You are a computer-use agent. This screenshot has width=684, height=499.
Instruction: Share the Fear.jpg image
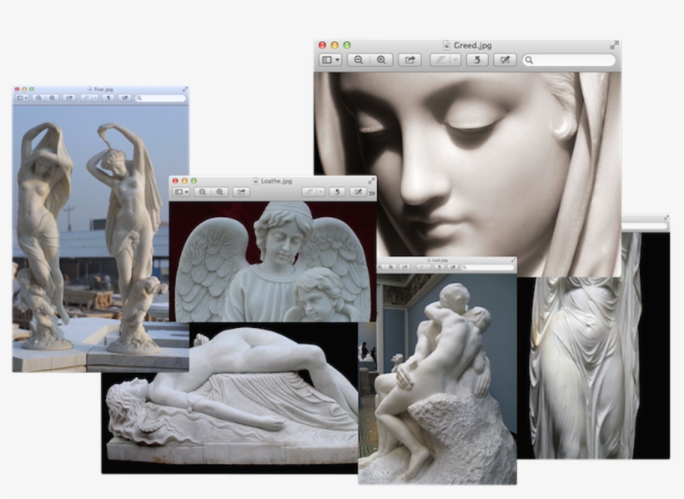point(69,98)
